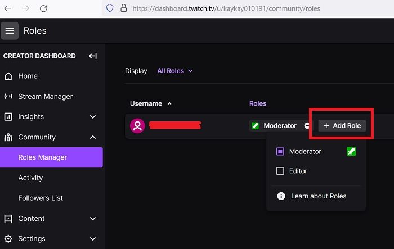Uncheck the Moderator checkbox in dropdown
Image resolution: width=394 pixels, height=249 pixels.
click(x=280, y=151)
